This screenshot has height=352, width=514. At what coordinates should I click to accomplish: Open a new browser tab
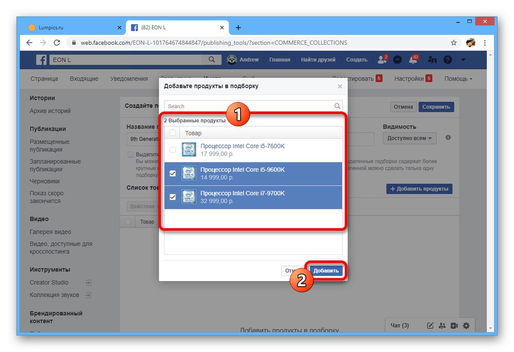pyautogui.click(x=238, y=28)
